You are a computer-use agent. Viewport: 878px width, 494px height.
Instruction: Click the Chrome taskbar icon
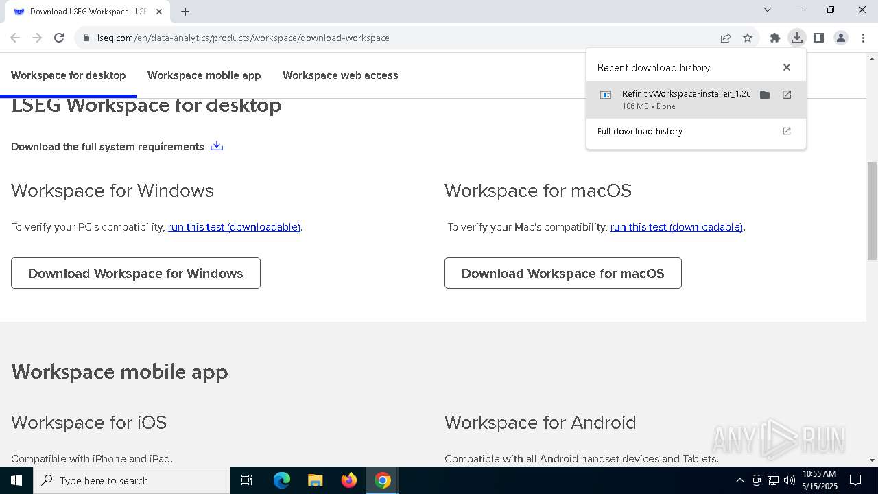pos(383,480)
